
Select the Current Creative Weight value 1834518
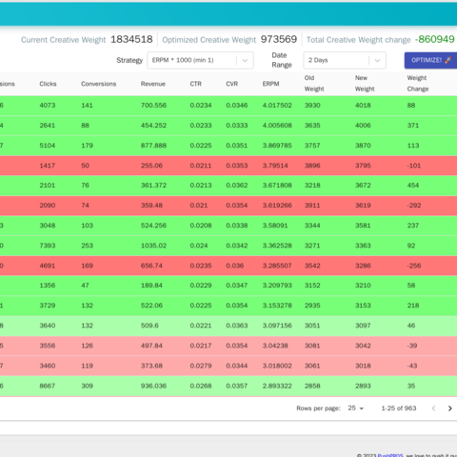coord(131,39)
